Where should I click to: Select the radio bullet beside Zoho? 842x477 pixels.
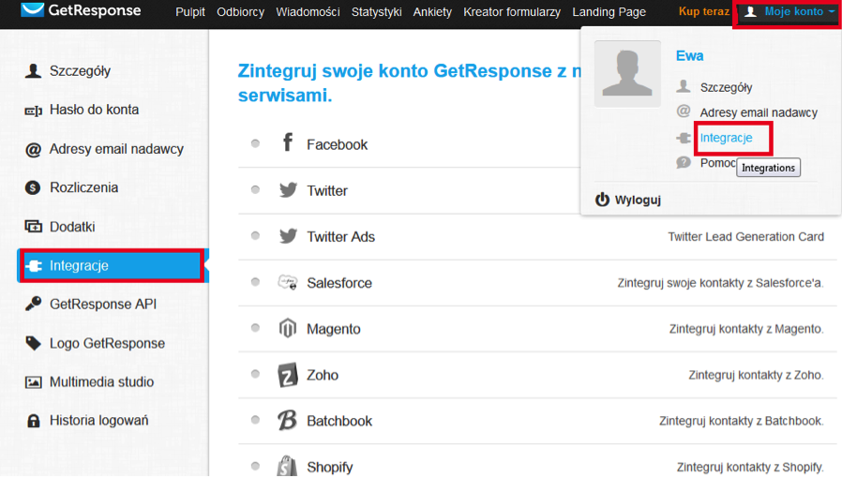coord(256,373)
